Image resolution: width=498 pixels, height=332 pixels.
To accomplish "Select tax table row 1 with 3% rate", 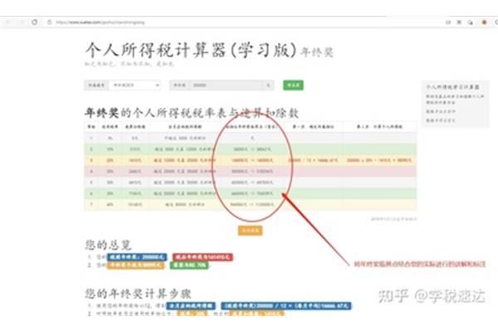I will coord(251,138).
